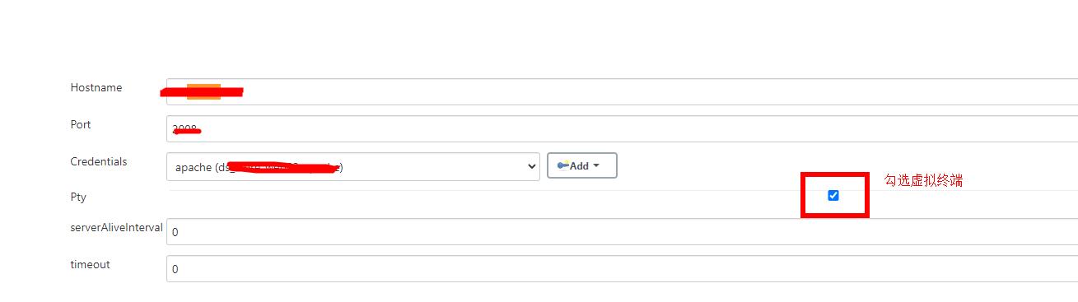Viewport: 1078px width, 302px height.
Task: Click into the serverAliveInterval input field
Action: click(x=622, y=231)
